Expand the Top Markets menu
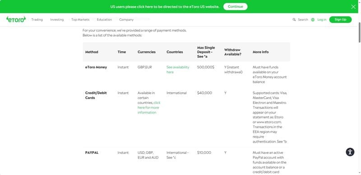 click(80, 20)
